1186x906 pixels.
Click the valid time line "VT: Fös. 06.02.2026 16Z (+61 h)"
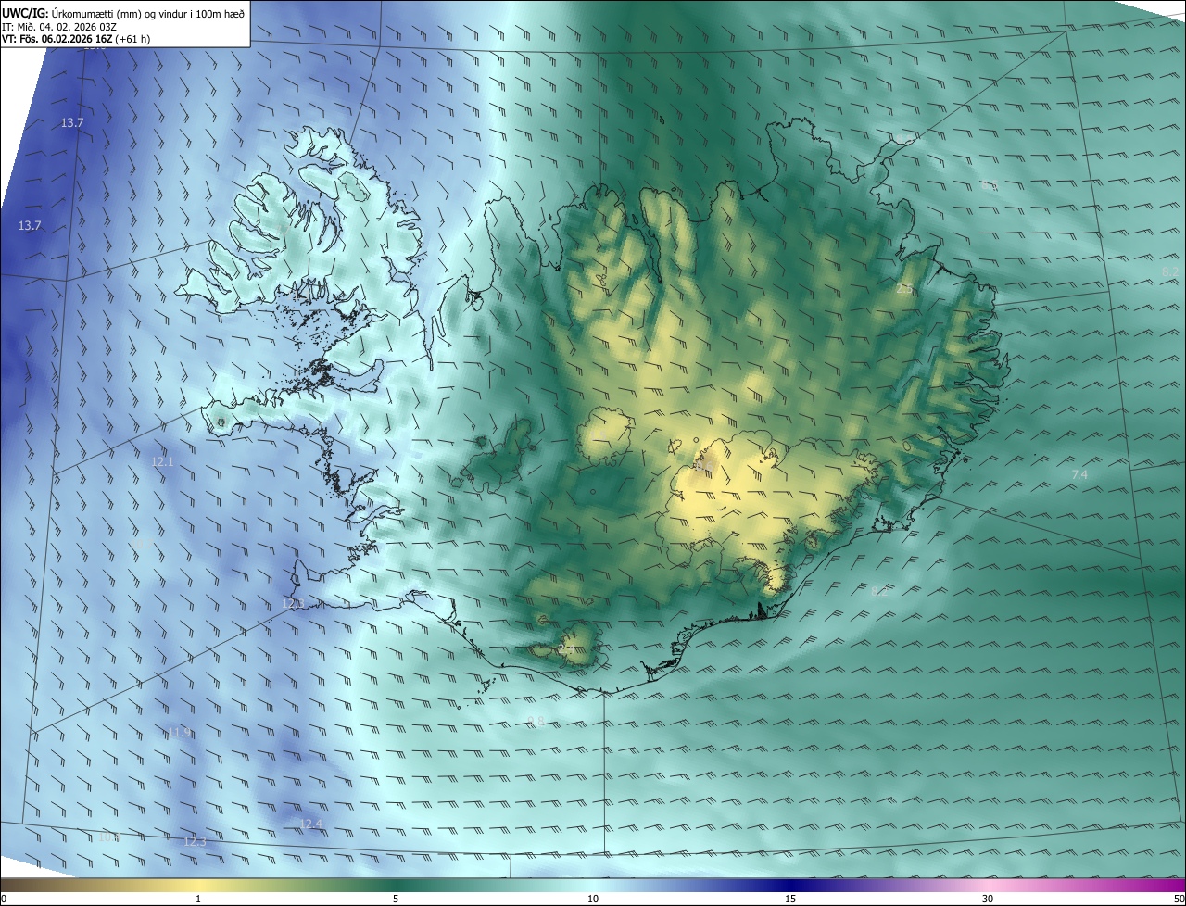77,40
